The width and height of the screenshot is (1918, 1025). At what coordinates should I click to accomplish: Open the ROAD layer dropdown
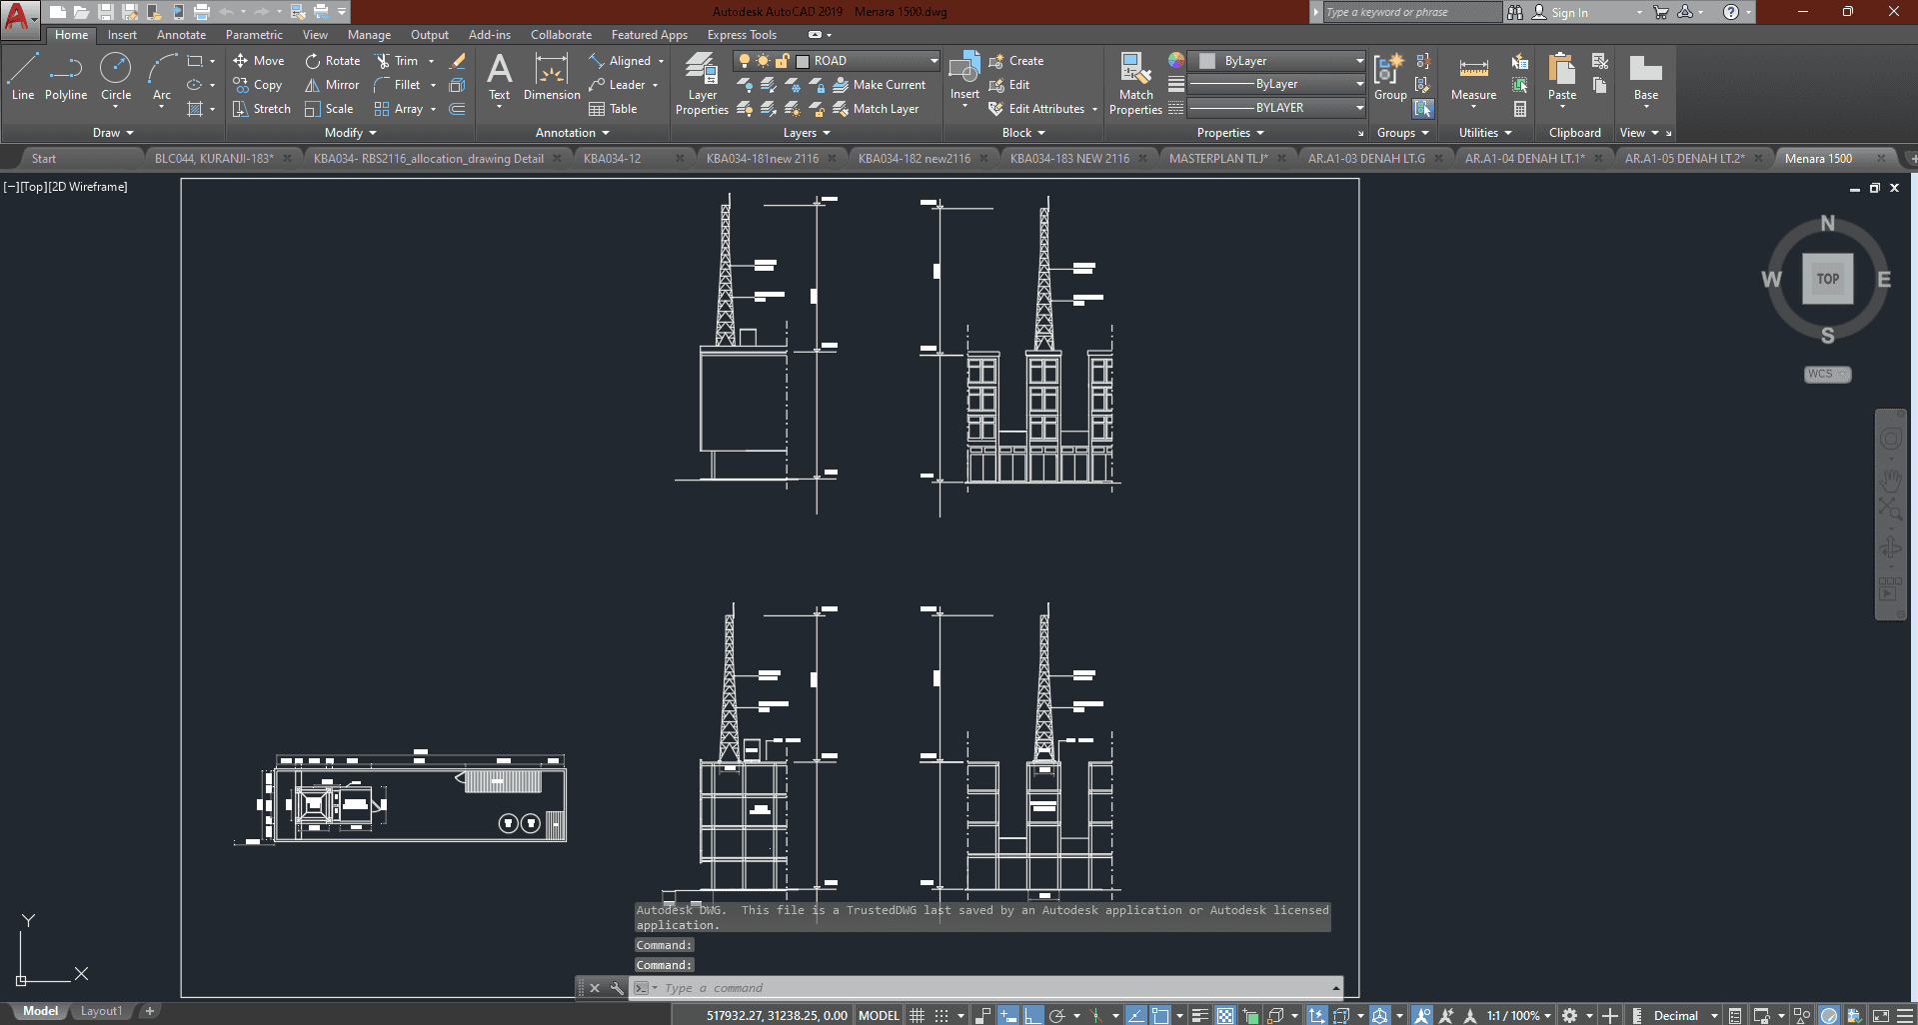click(934, 61)
